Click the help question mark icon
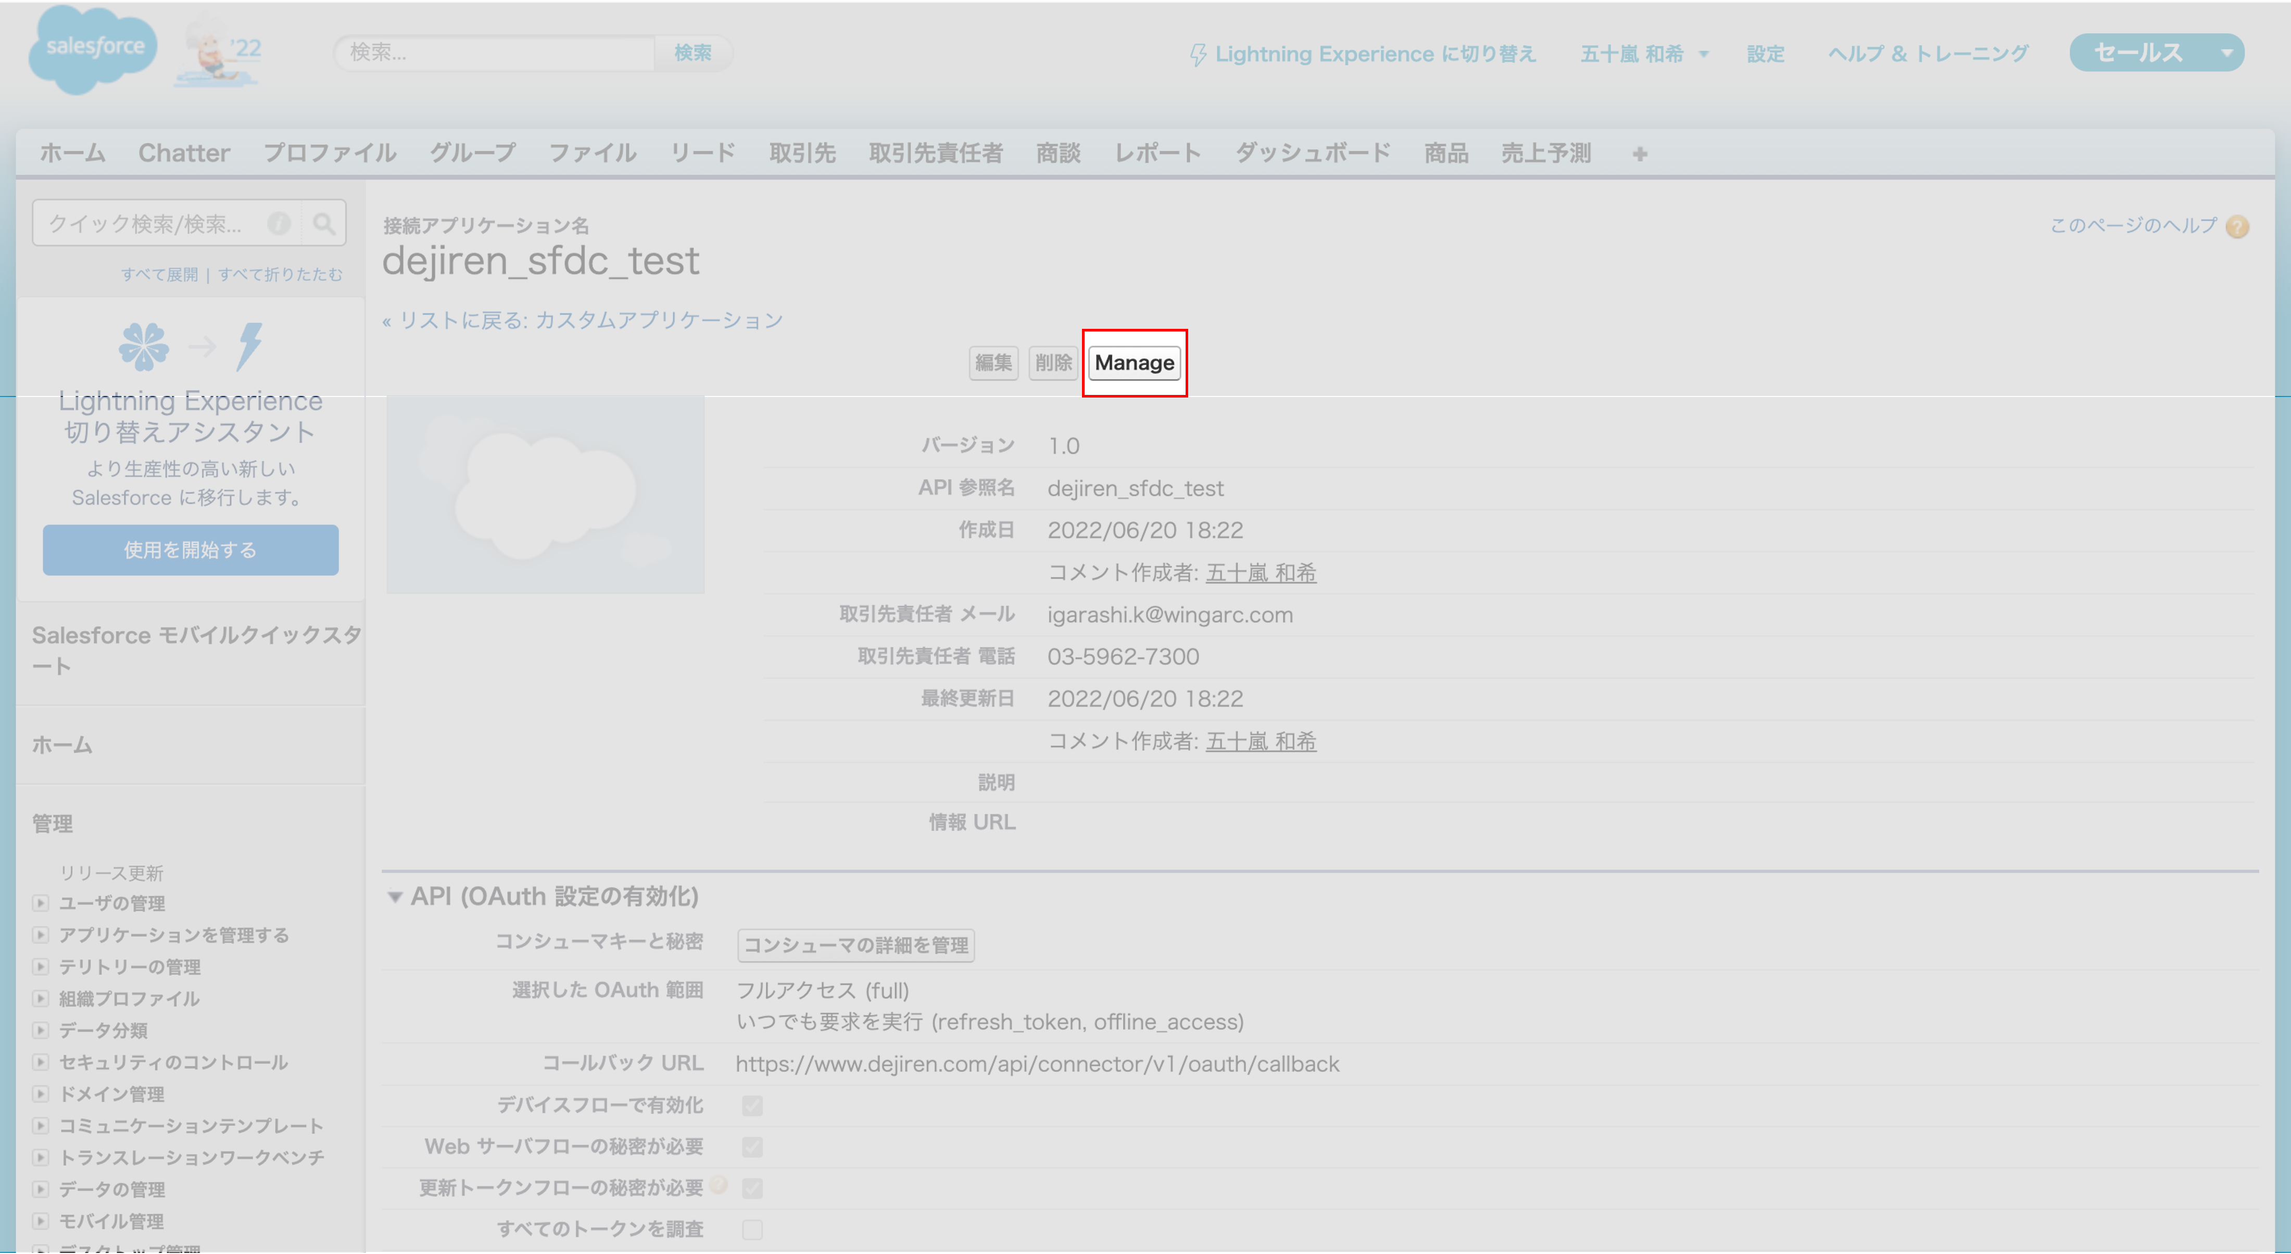2291x1254 pixels. 2238,227
